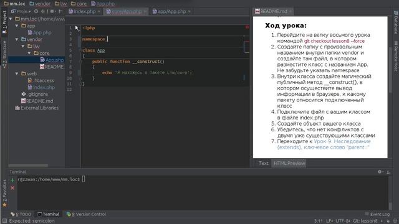
Task: Click the README preview vertical scrollbar
Action: click(390, 70)
